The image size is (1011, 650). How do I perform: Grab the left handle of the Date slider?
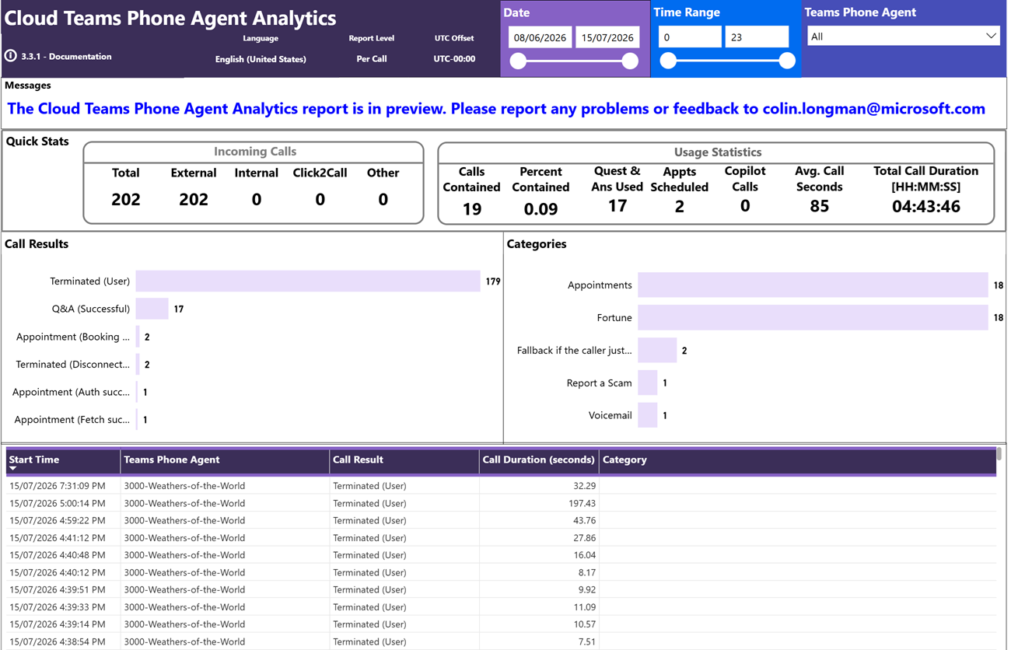[519, 61]
